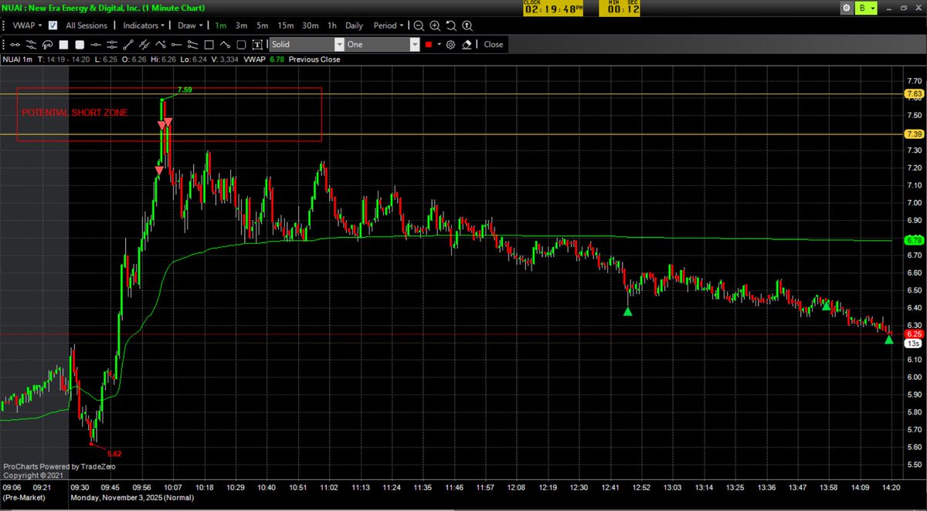Image resolution: width=927 pixels, height=511 pixels.
Task: Select the 7.39 horizontal line price tag
Action: click(912, 134)
